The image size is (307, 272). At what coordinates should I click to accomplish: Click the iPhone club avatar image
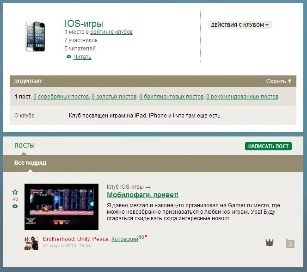tap(35, 36)
